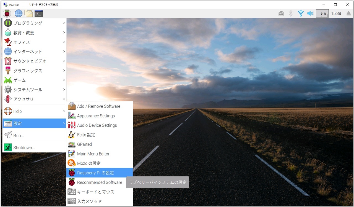Viewport: 354px width, 207px height.
Task: Click the Raspberry Pi menu icon
Action: [x=7, y=13]
